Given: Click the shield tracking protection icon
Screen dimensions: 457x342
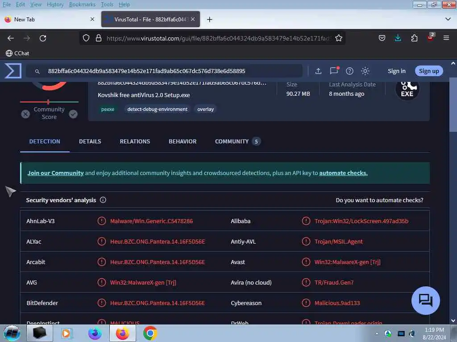Looking at the screenshot, I should (x=86, y=38).
